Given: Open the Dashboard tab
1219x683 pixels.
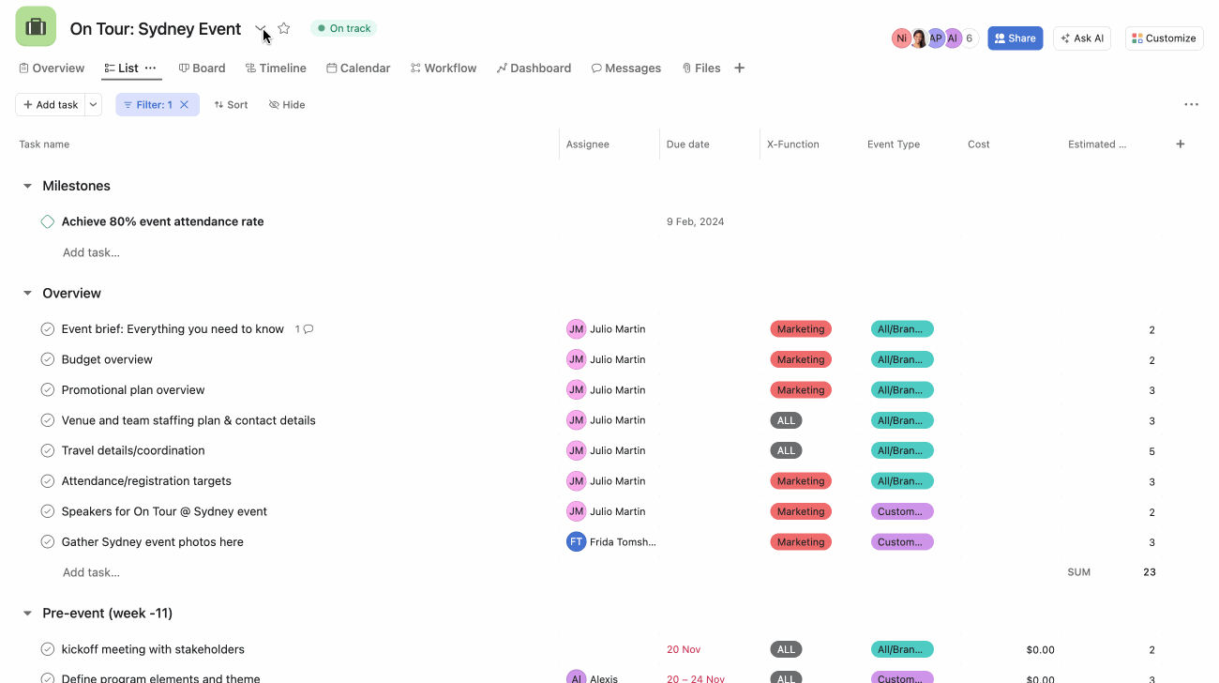Looking at the screenshot, I should (x=534, y=68).
